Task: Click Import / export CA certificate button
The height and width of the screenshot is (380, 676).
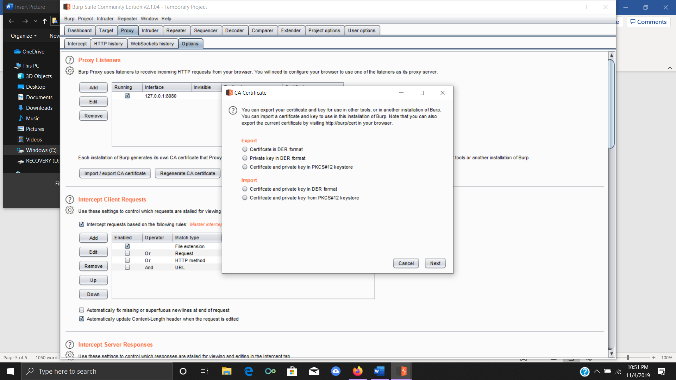Action: pyautogui.click(x=115, y=173)
